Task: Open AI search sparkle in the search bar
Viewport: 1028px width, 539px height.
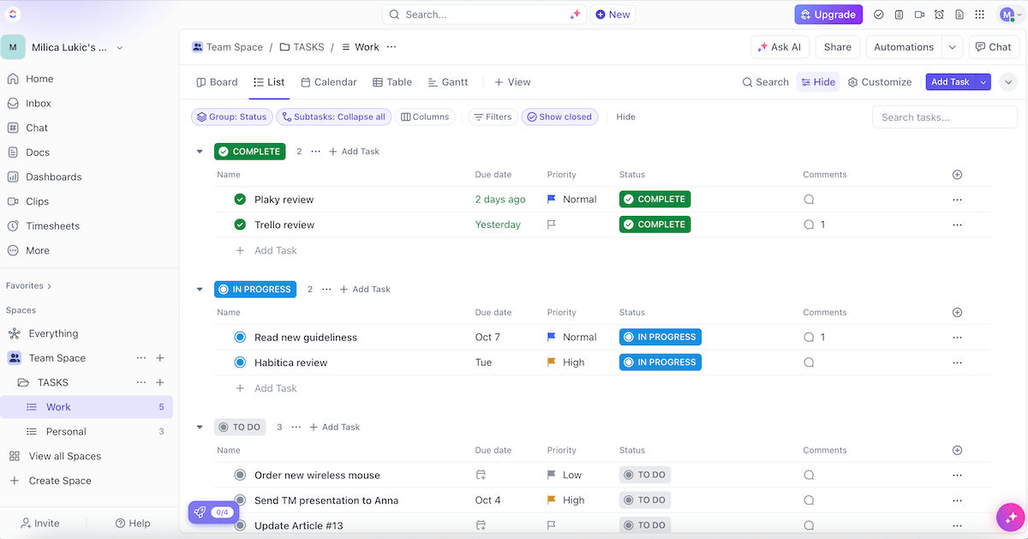Action: tap(576, 14)
